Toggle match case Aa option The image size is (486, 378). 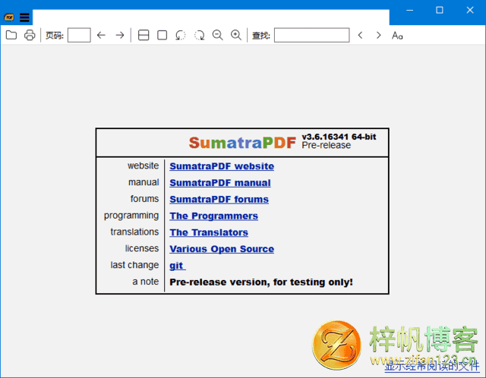point(397,36)
